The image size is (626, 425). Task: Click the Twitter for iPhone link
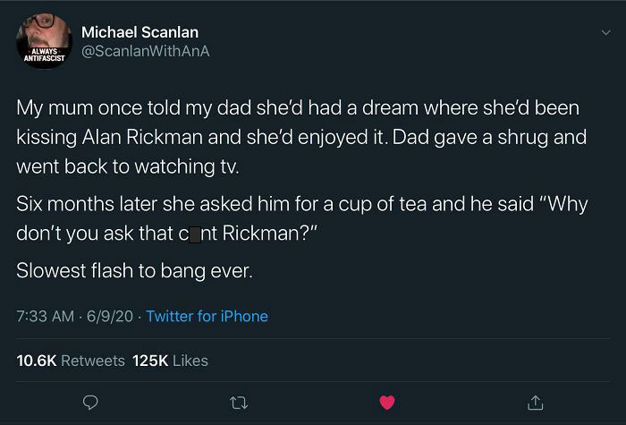207,316
